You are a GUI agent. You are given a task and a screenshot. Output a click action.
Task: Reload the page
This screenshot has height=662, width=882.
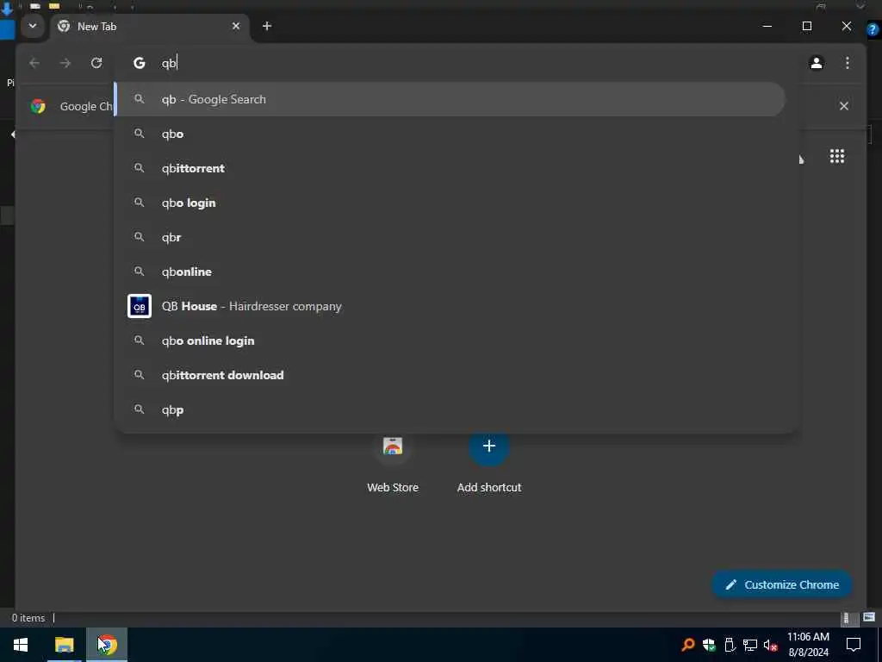click(96, 63)
